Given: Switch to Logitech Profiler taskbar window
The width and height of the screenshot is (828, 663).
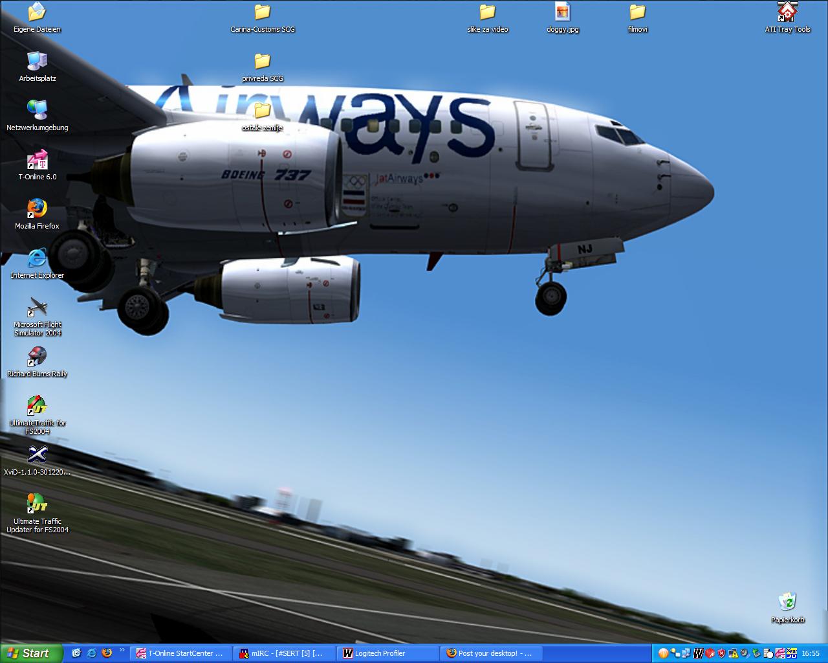Looking at the screenshot, I should click(387, 653).
